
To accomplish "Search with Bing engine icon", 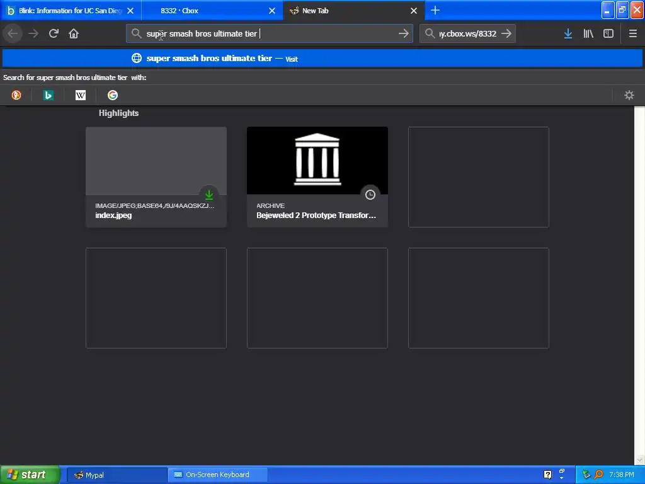I will [48, 95].
